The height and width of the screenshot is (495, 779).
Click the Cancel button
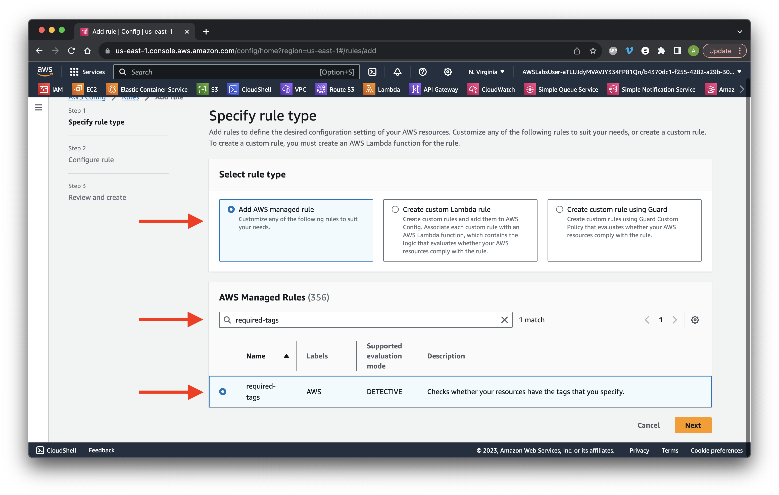[648, 425]
